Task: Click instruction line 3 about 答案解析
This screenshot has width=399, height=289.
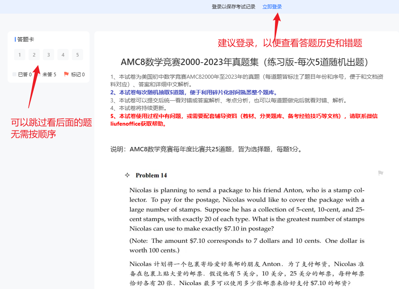Action: coord(229,100)
